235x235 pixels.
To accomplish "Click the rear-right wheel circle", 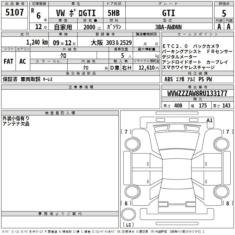I will (x=221, y=192).
